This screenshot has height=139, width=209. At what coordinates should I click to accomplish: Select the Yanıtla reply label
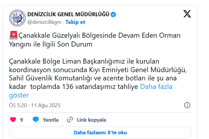click(x=51, y=120)
